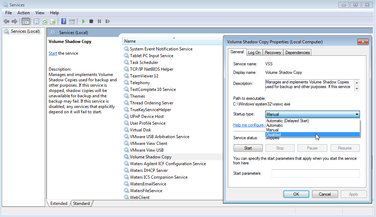Switch to the Log On tab
This screenshot has height=217, width=376.
pos(254,53)
